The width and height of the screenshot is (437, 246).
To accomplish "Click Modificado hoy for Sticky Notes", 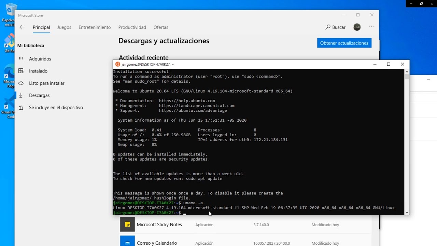I will tap(325, 225).
